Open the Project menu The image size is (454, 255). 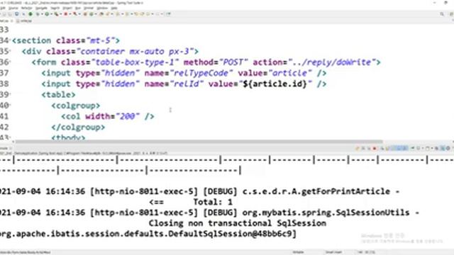[67, 8]
